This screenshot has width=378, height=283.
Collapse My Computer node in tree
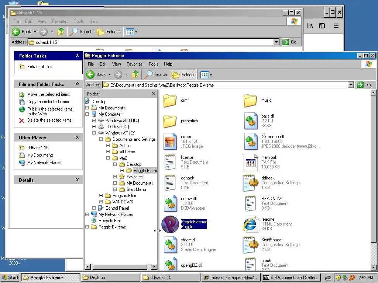(87, 114)
